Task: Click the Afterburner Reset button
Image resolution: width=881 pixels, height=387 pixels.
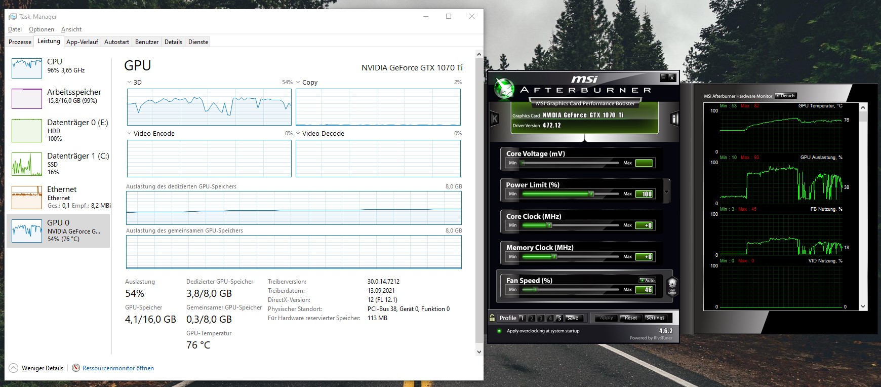Action: tap(631, 318)
